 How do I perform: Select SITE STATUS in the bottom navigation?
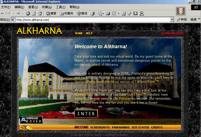140,127
